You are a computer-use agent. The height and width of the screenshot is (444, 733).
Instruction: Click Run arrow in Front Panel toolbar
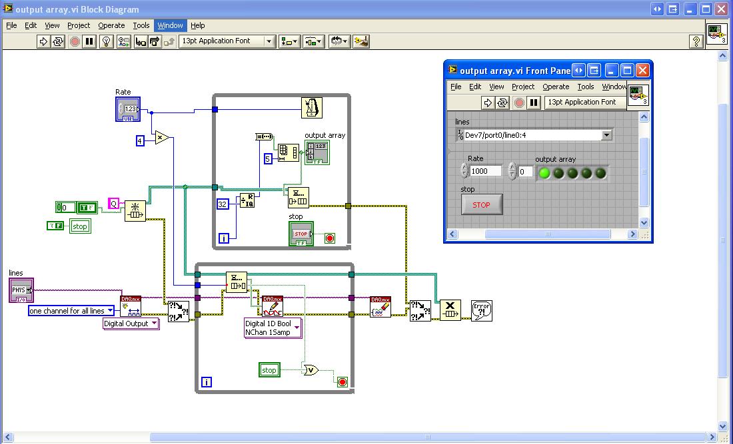coord(488,103)
